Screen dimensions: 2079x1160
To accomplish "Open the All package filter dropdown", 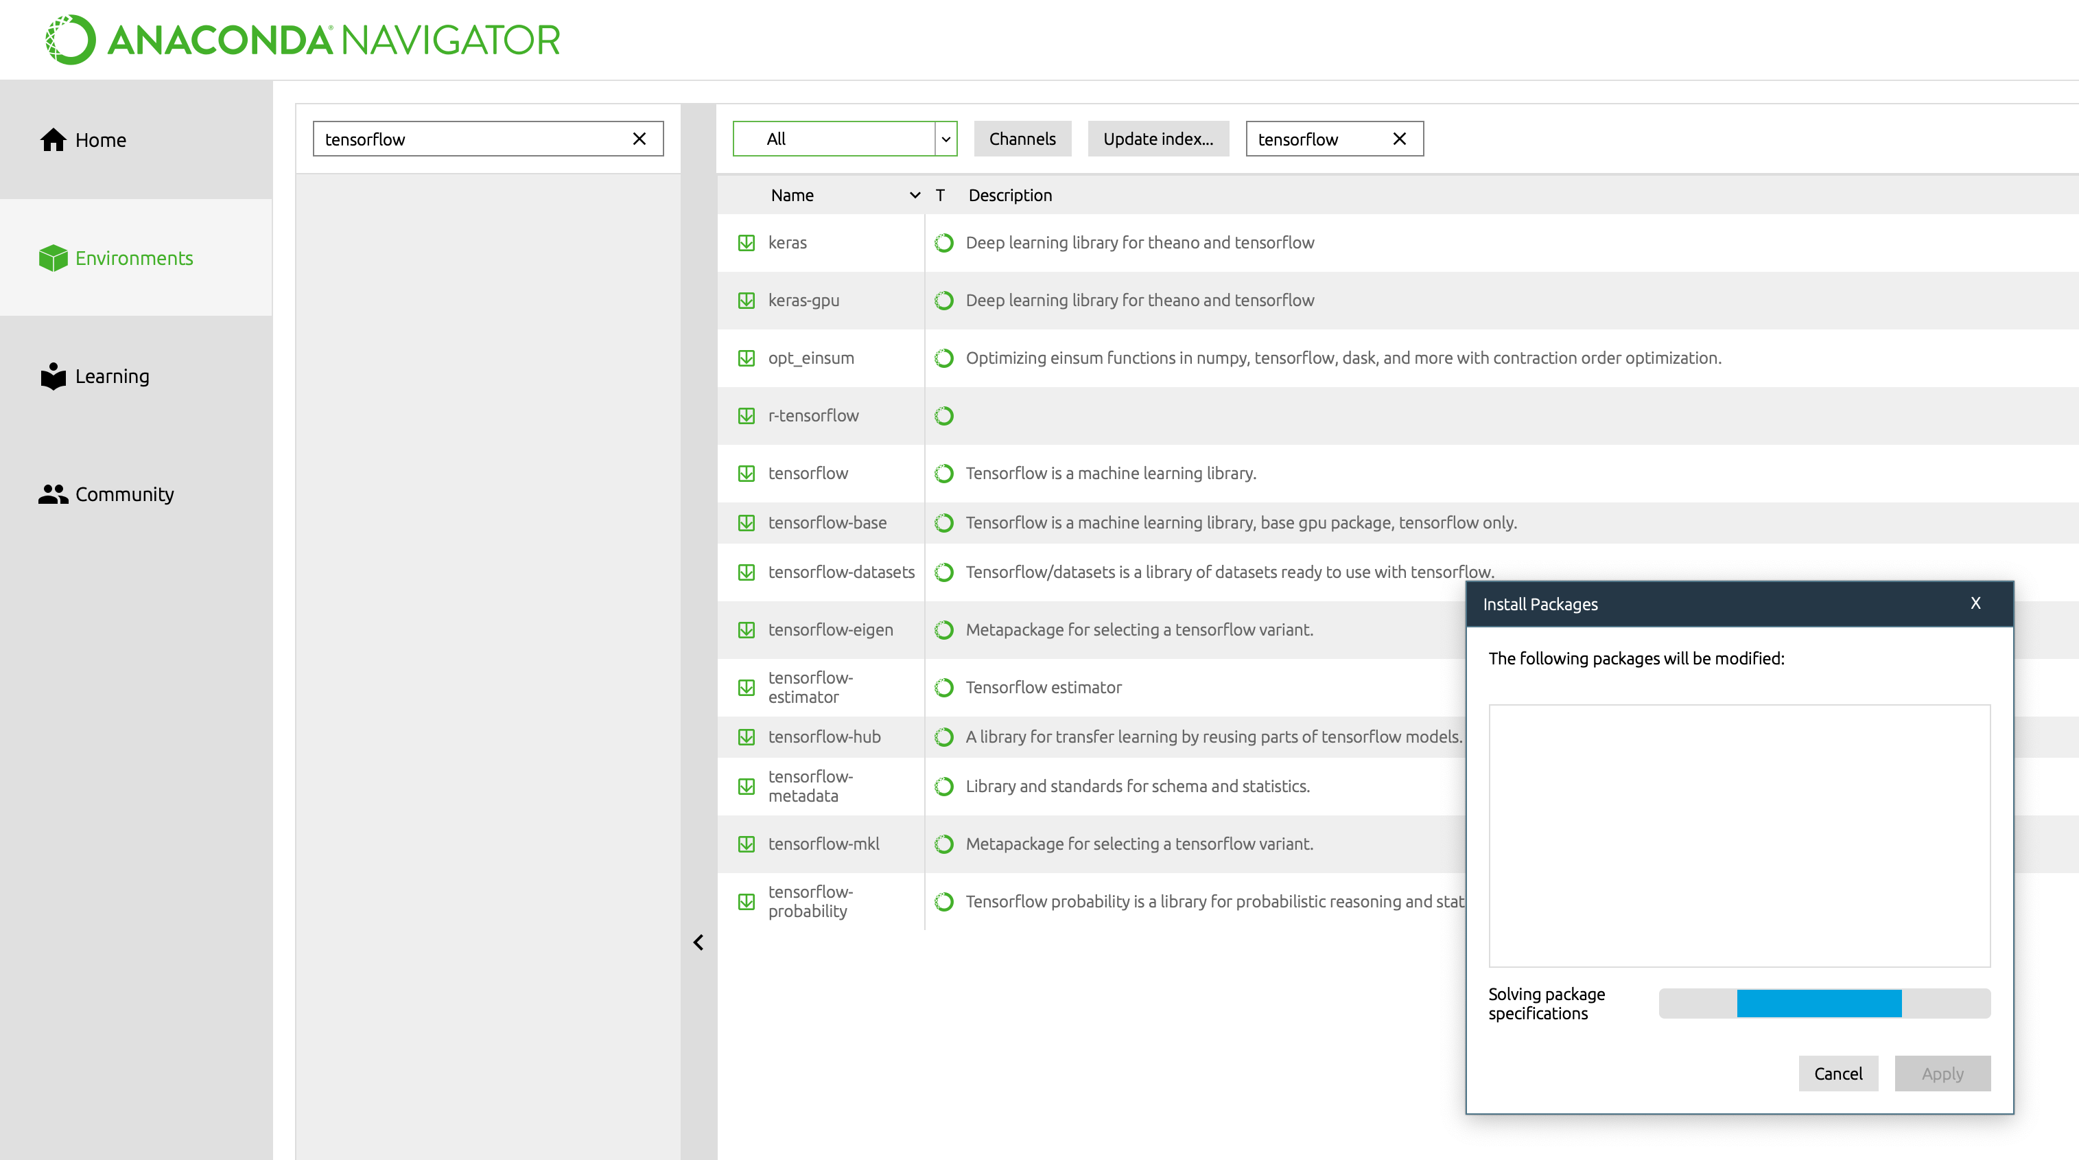I will click(845, 139).
